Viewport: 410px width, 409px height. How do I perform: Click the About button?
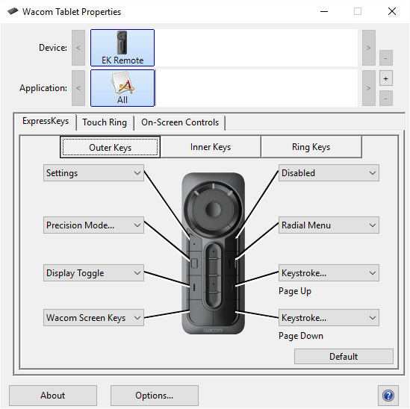(53, 396)
